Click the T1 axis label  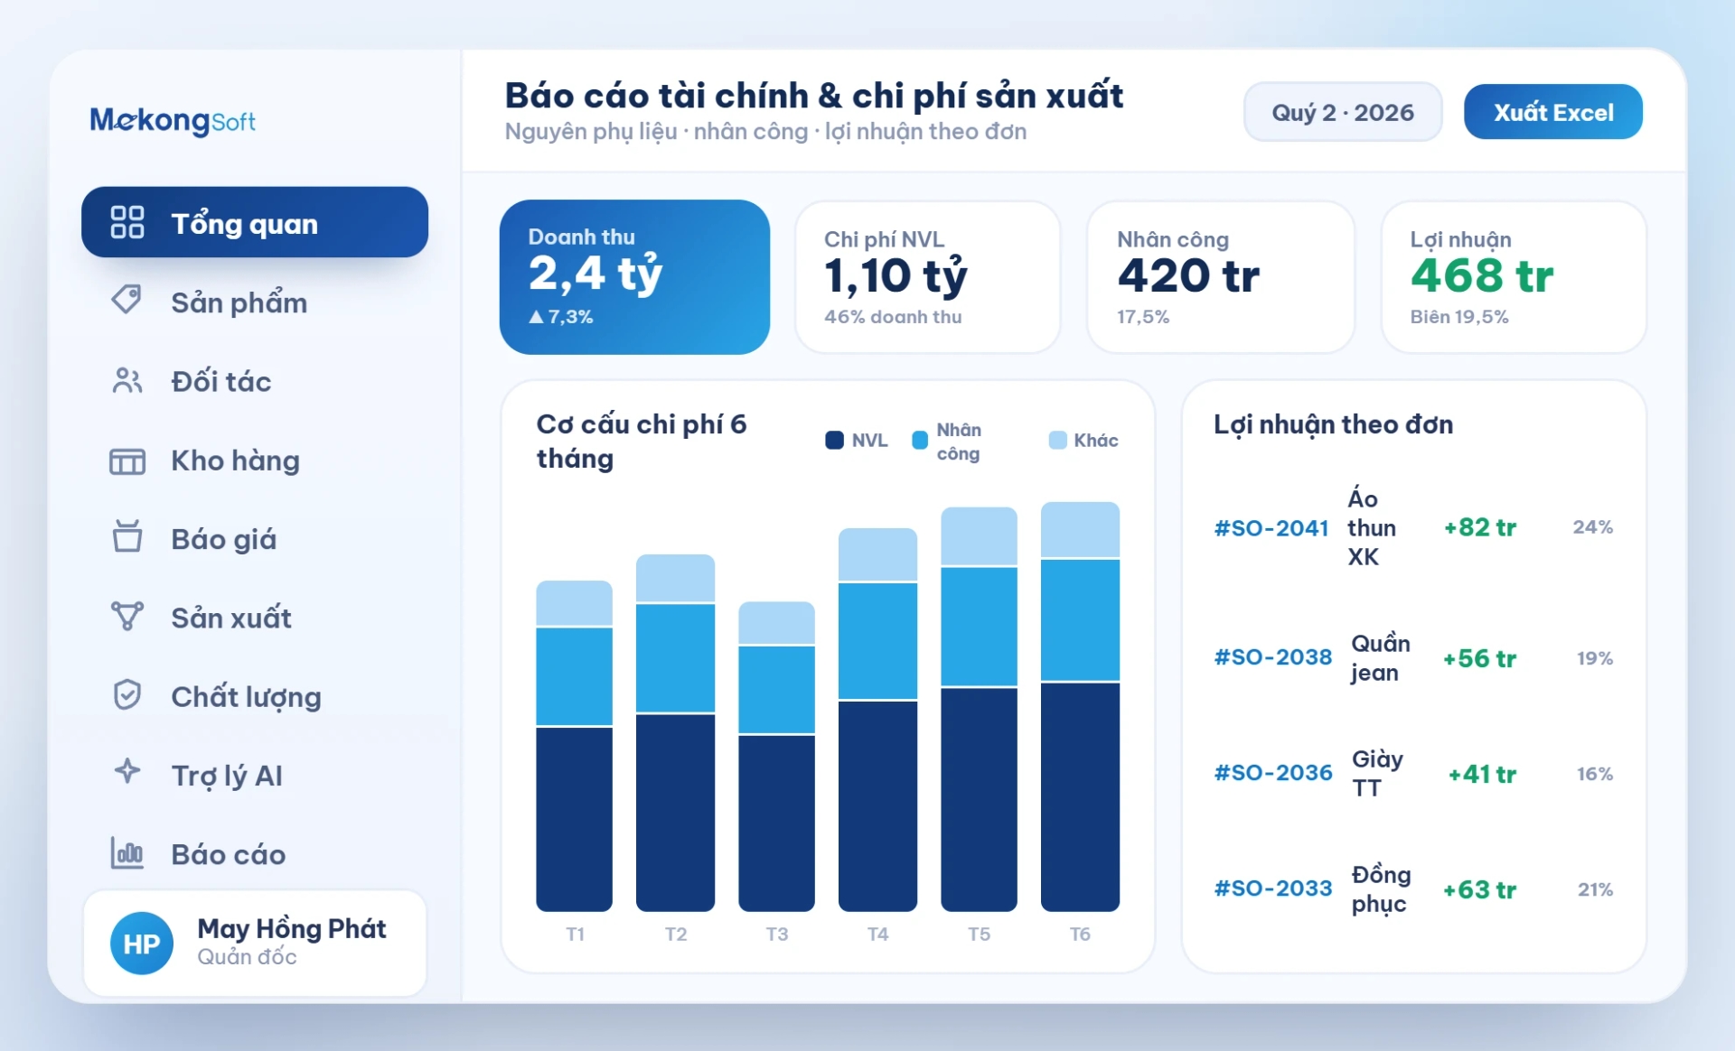575,935
